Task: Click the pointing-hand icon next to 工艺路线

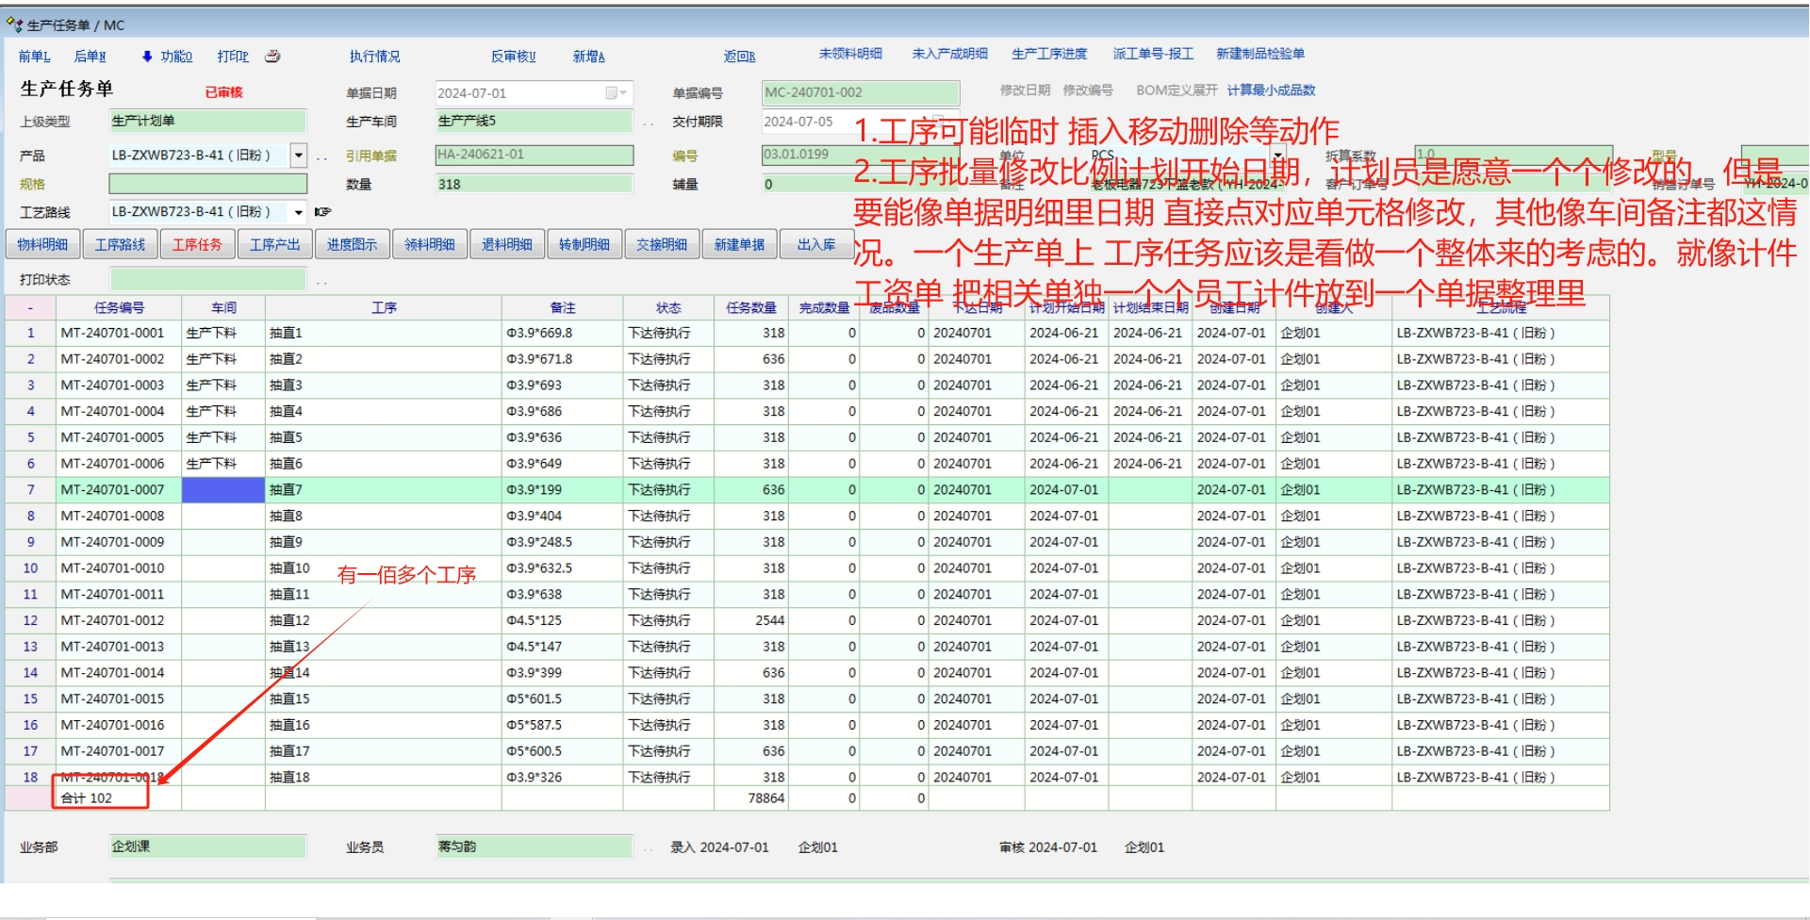Action: (x=322, y=212)
